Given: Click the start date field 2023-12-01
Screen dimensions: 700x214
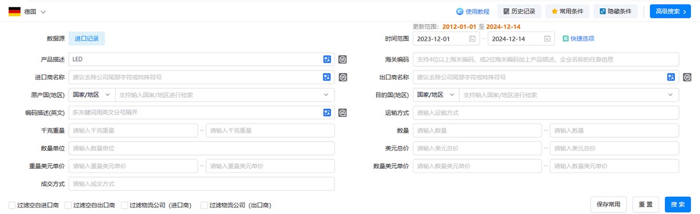Looking at the screenshot, I should pos(446,38).
